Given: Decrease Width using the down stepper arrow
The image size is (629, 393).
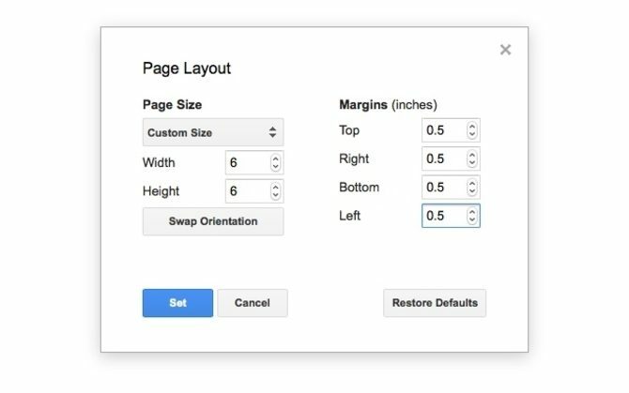Looking at the screenshot, I should tap(275, 167).
